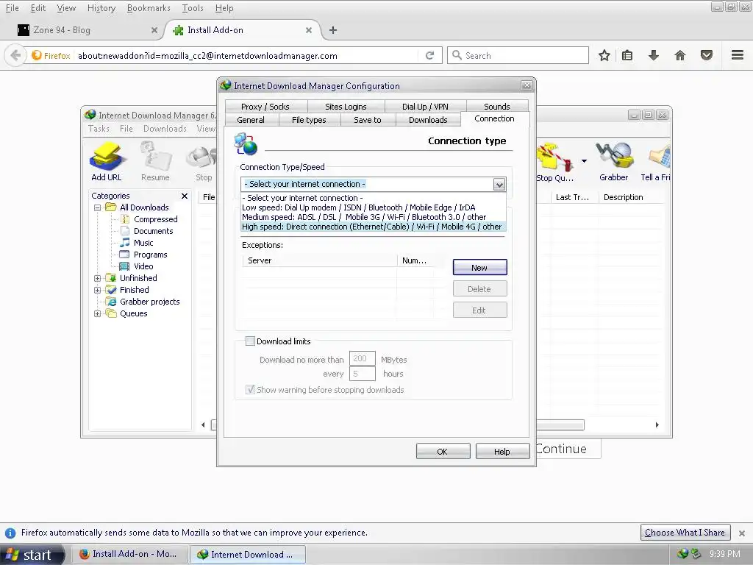Viewport: 753px width, 565px height.
Task: Select the Music category
Action: click(143, 243)
